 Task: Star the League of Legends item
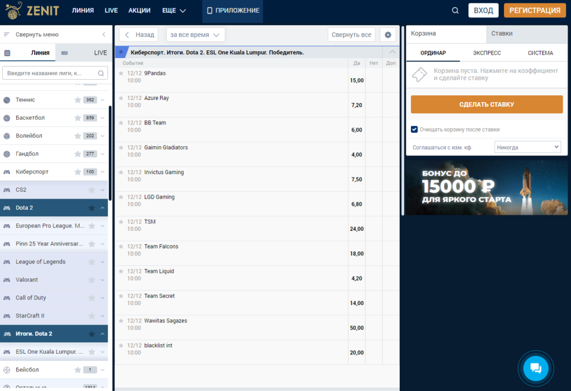92,262
